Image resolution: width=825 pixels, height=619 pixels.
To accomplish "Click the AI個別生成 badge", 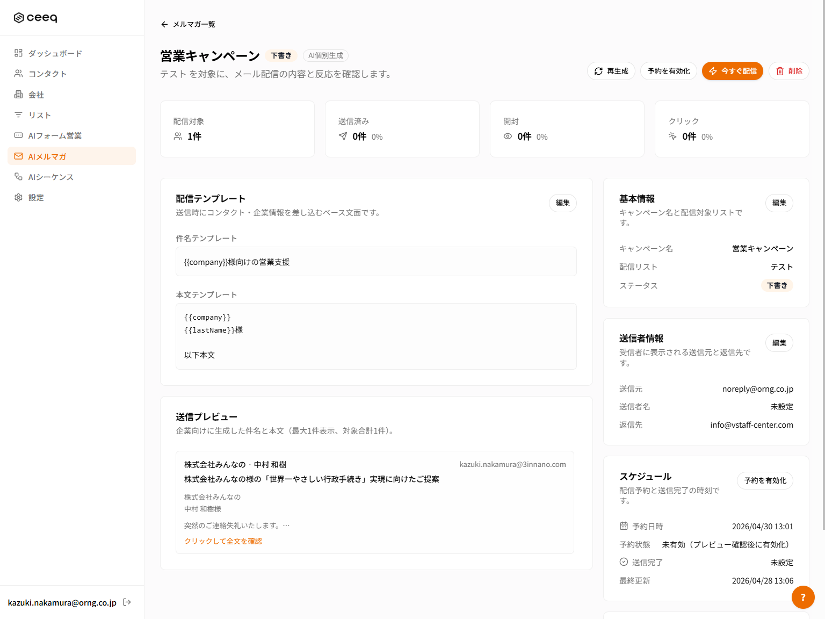I will click(x=325, y=55).
